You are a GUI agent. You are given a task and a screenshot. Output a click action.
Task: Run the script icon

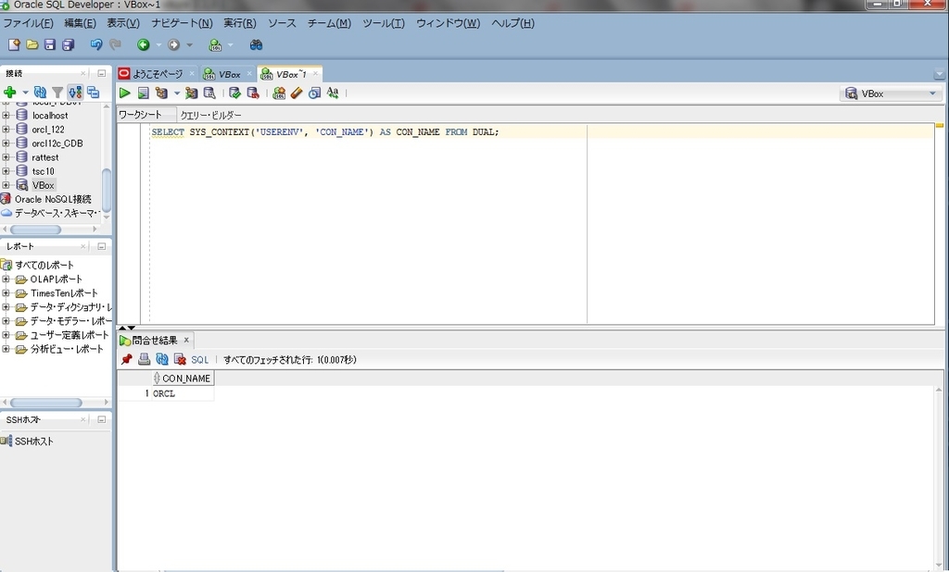pyautogui.click(x=143, y=93)
